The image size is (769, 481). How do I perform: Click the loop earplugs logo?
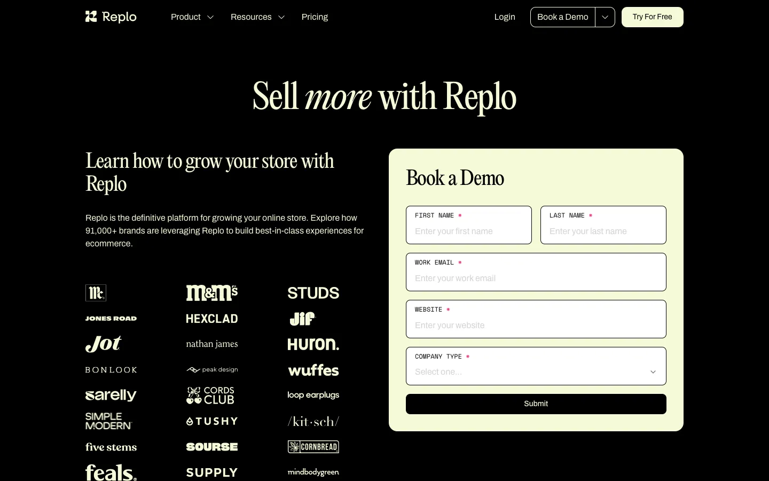pos(313,395)
